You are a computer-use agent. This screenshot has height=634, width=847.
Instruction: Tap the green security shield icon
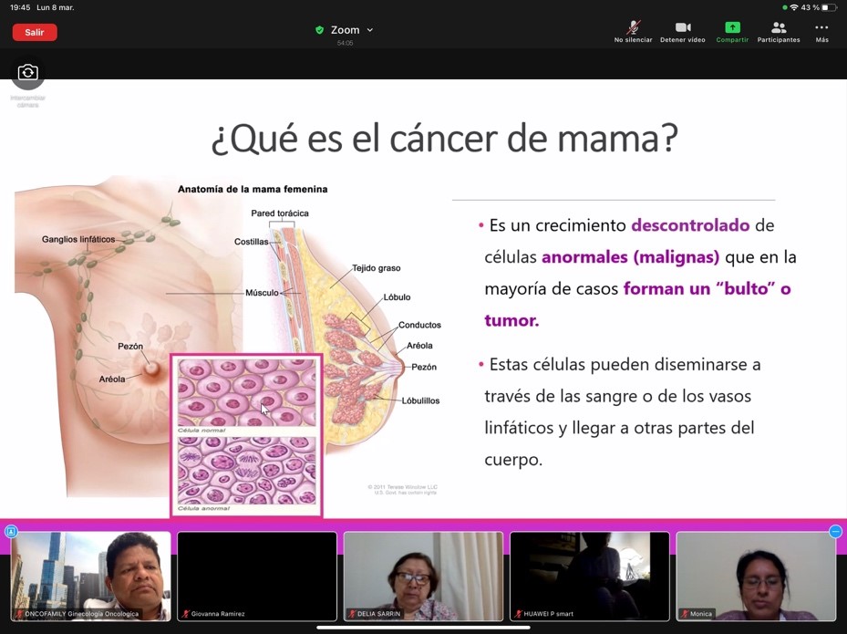(319, 30)
